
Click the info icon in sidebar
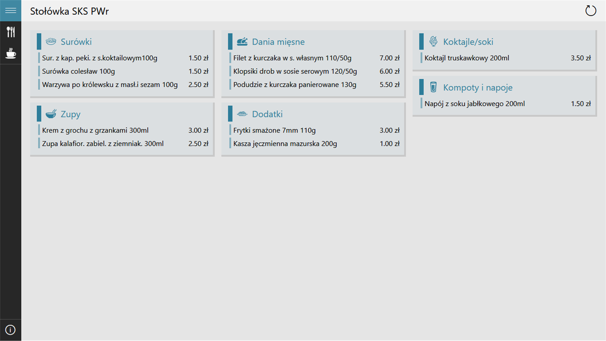click(x=11, y=330)
